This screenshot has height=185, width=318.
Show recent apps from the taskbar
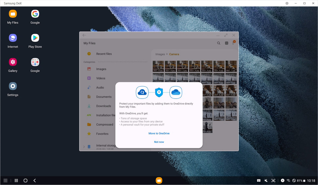pyautogui.click(x=16, y=181)
